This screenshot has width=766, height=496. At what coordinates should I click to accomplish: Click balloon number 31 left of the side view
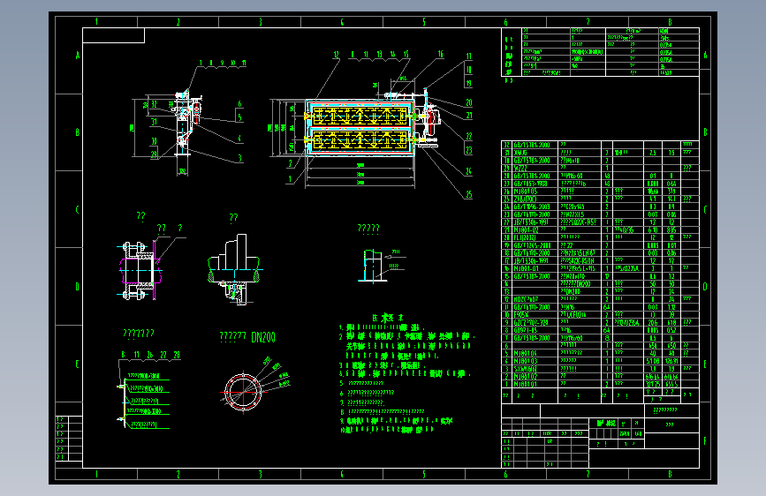click(x=154, y=122)
